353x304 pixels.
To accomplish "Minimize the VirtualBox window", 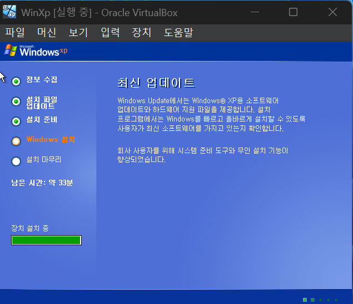I will (x=255, y=12).
